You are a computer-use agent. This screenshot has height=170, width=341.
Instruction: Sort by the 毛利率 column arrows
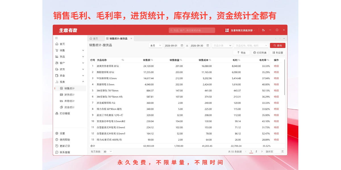coord(268,60)
